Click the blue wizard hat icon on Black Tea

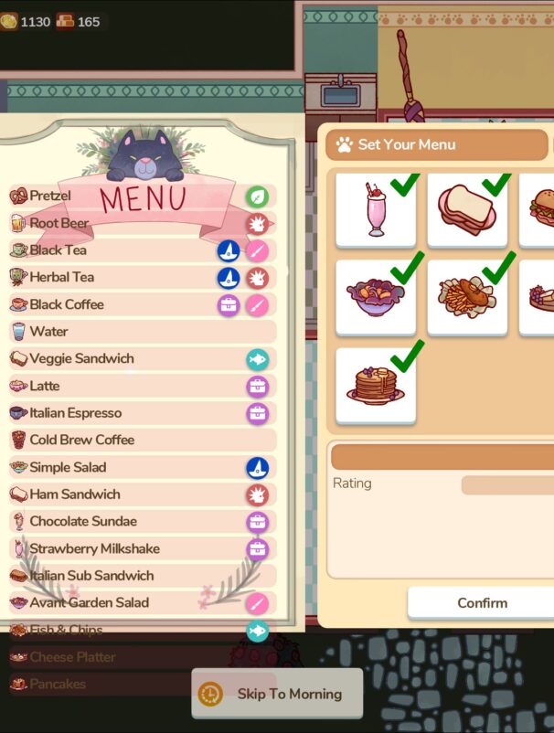[229, 251]
